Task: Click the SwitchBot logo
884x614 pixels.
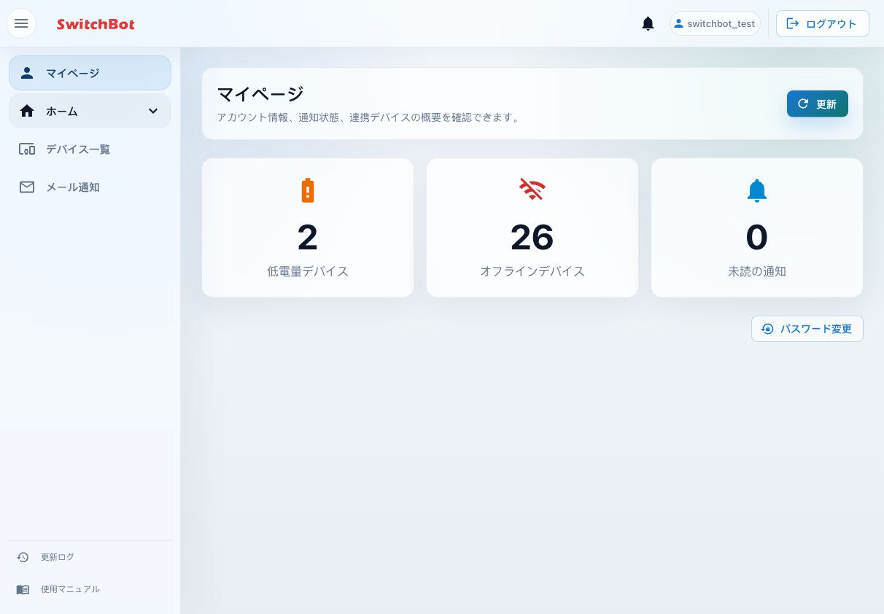Action: pyautogui.click(x=96, y=24)
